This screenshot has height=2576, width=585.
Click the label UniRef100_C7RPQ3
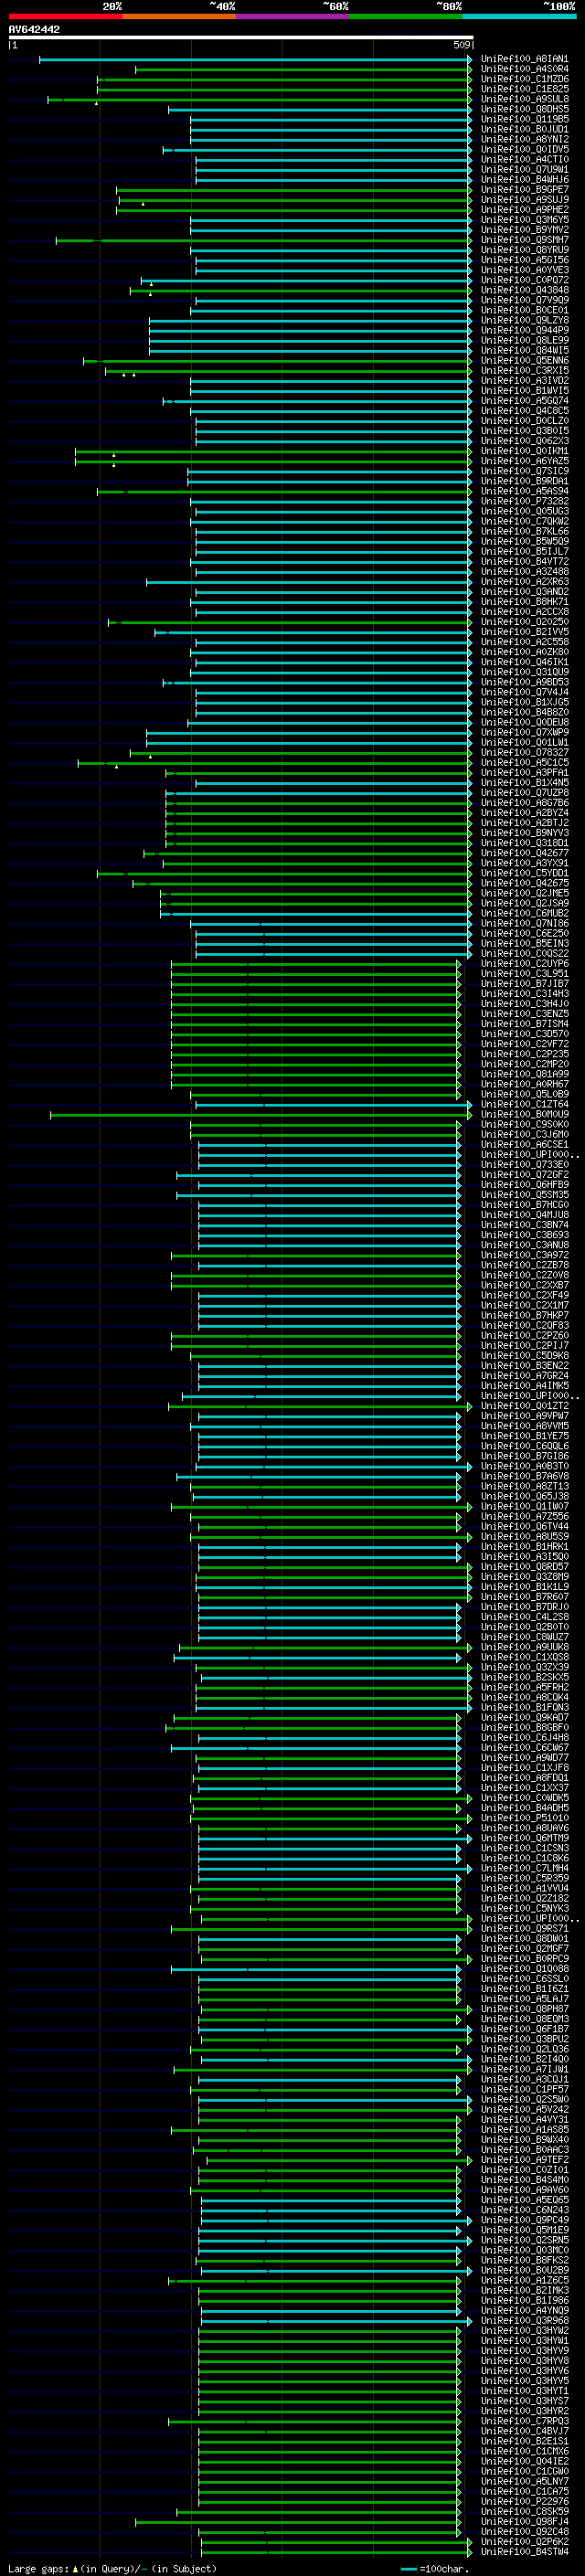[524, 2420]
